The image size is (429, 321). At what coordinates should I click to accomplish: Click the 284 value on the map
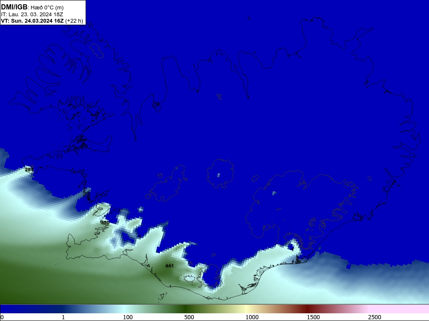click(x=29, y=169)
